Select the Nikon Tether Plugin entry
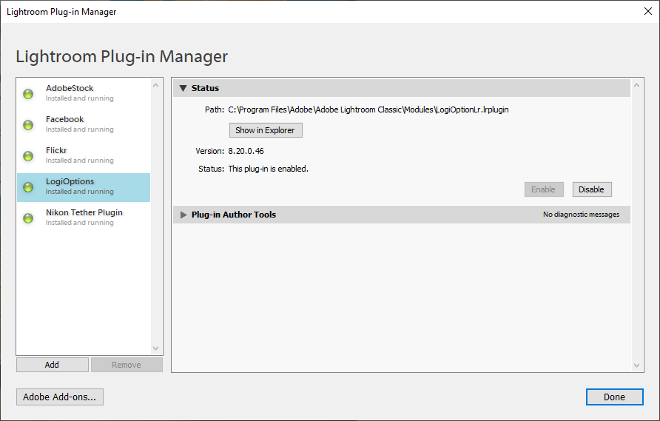Viewport: 660px width, 421px height. [x=84, y=218]
